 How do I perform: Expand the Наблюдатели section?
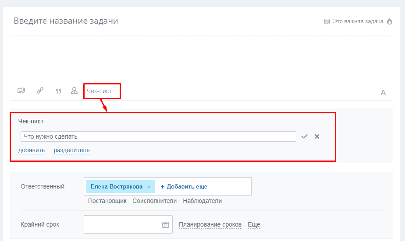202,201
